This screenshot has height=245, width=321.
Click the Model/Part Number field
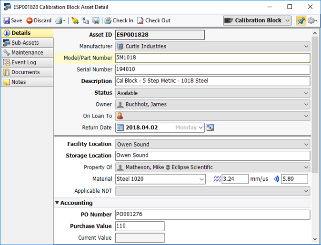[x=213, y=58]
